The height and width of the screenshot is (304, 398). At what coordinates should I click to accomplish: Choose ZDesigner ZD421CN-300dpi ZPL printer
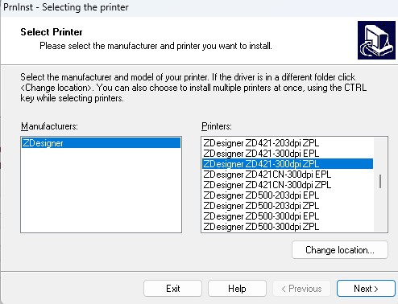(288, 185)
